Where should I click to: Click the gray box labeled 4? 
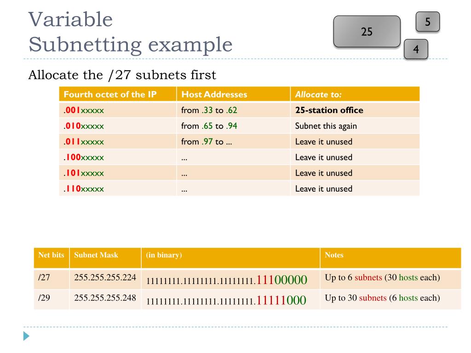pos(416,49)
